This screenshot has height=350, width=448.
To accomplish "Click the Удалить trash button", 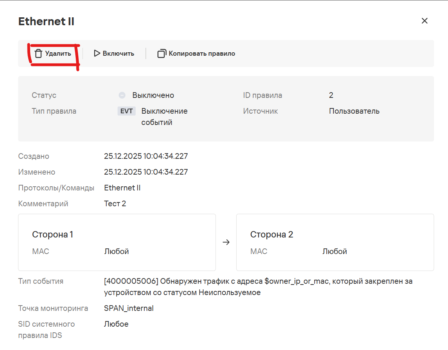I will [53, 53].
